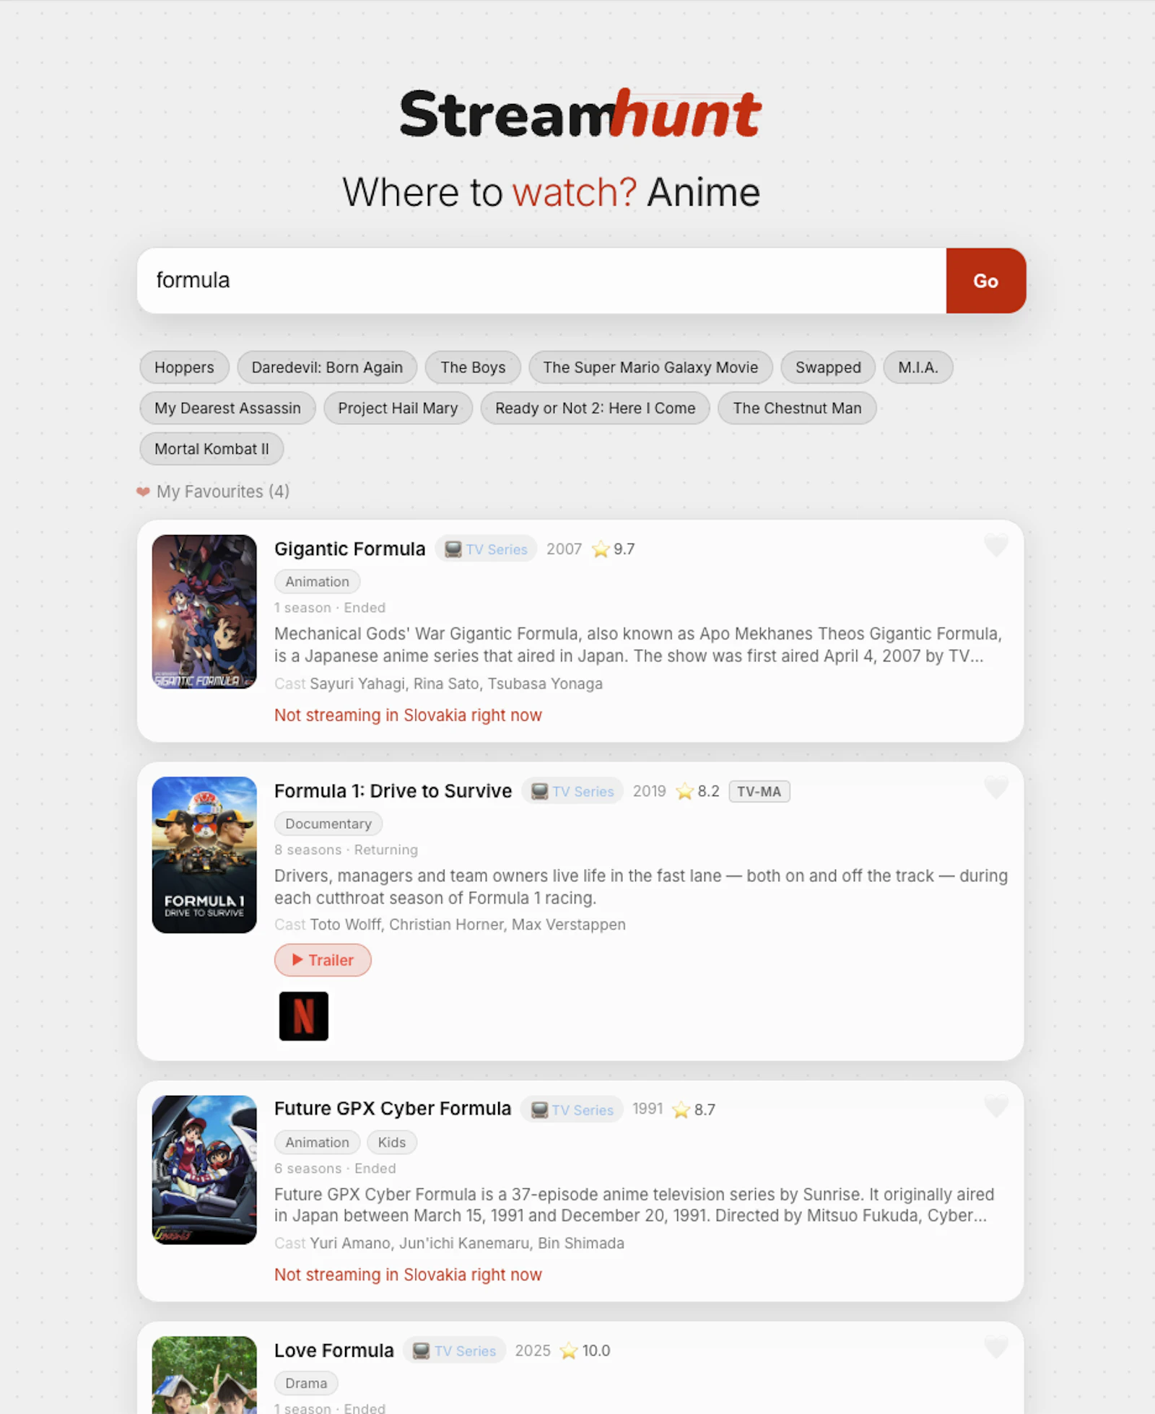
Task: Click cast text Toto Wolff, Christian Horner
Action: pos(468,925)
